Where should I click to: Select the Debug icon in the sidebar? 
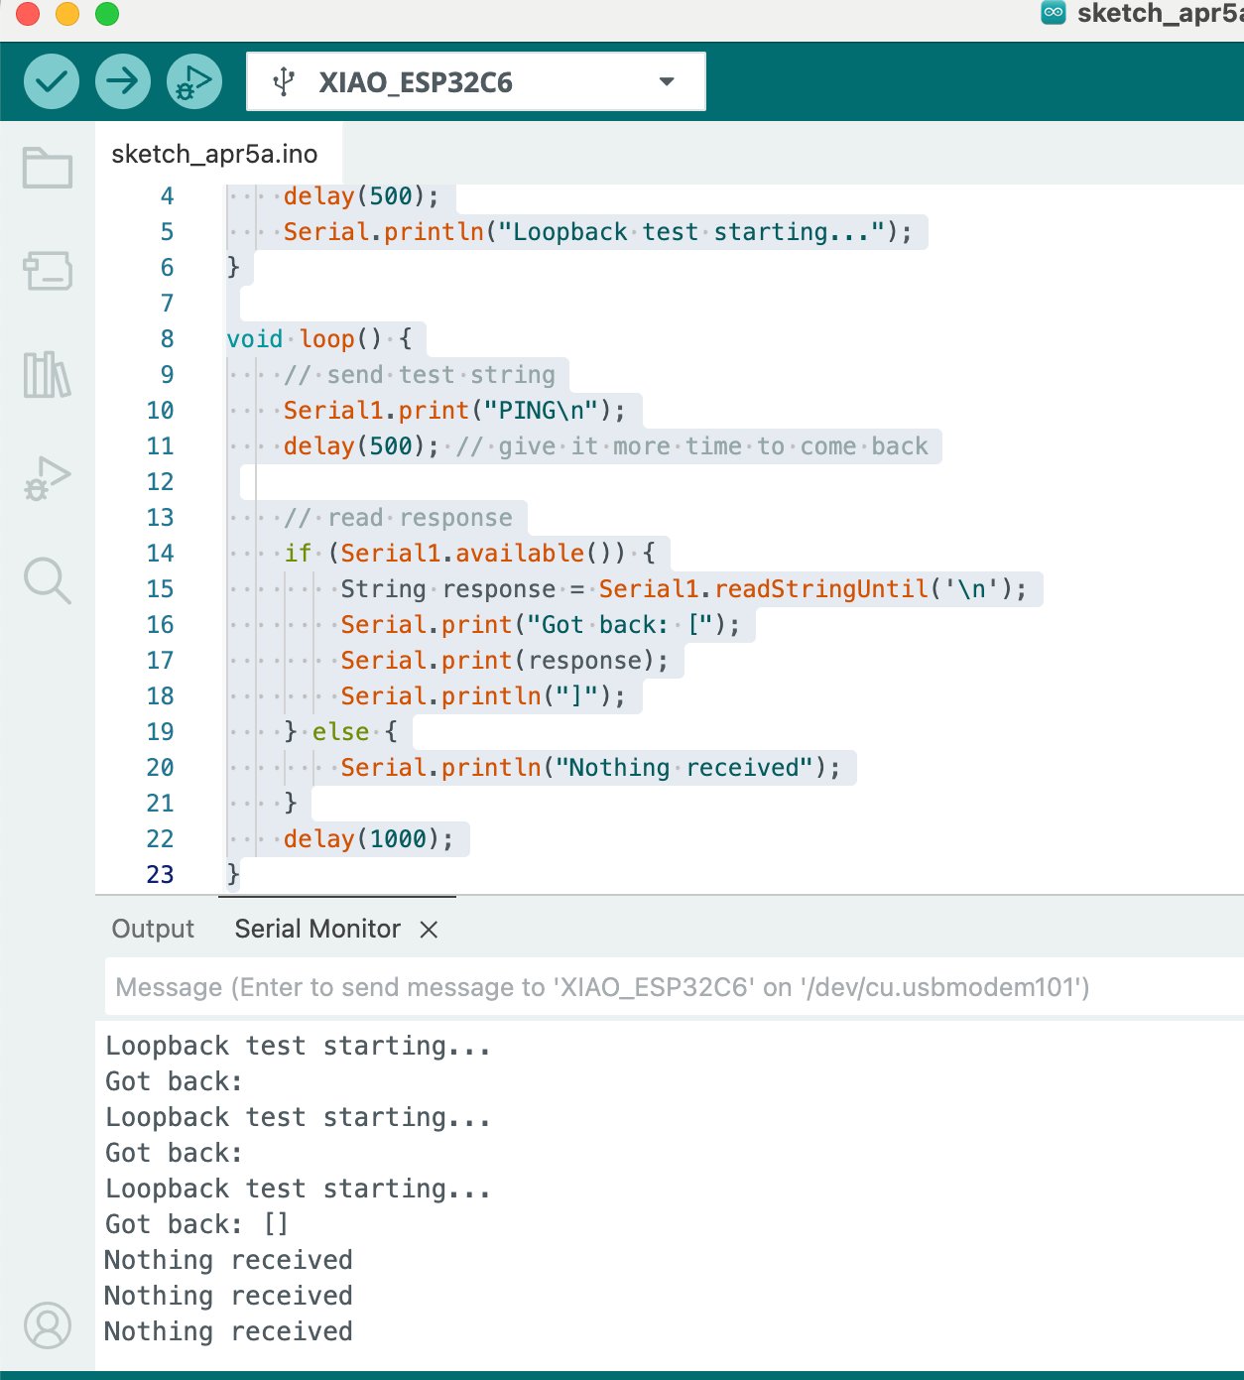pos(49,478)
